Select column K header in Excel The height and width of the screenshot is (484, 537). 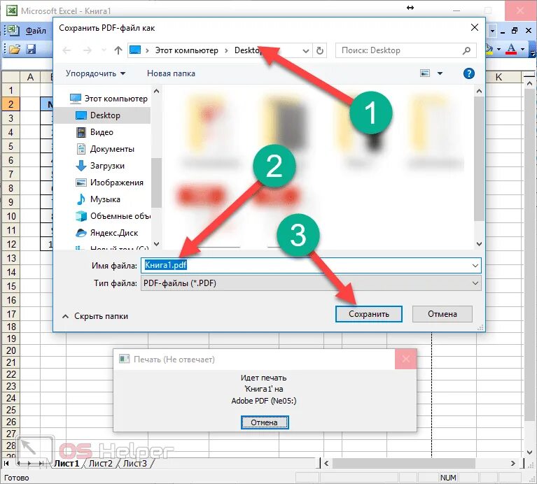coord(498,77)
